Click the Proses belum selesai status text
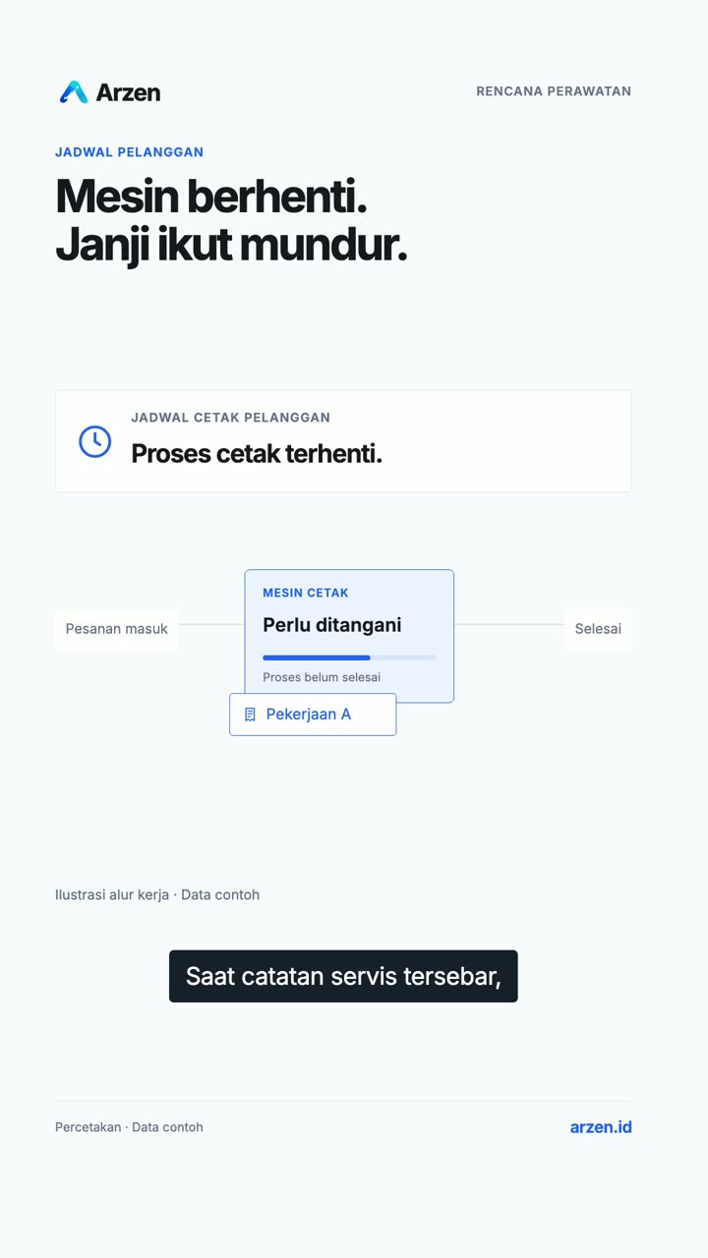708x1258 pixels. click(322, 677)
